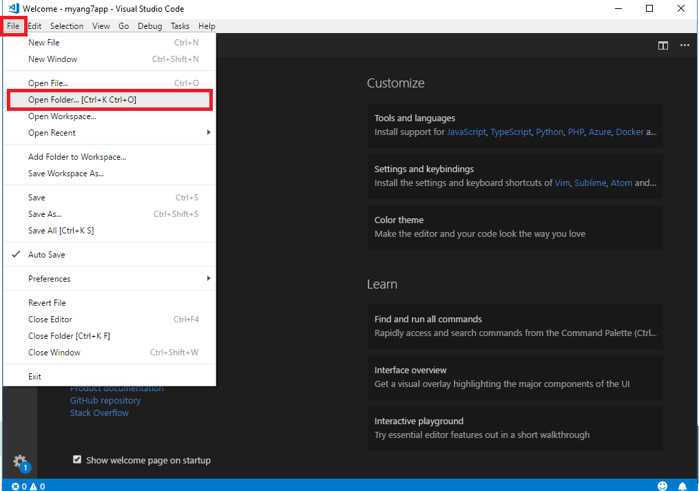Open notifications bell in status bar
The image size is (699, 491).
tap(682, 485)
